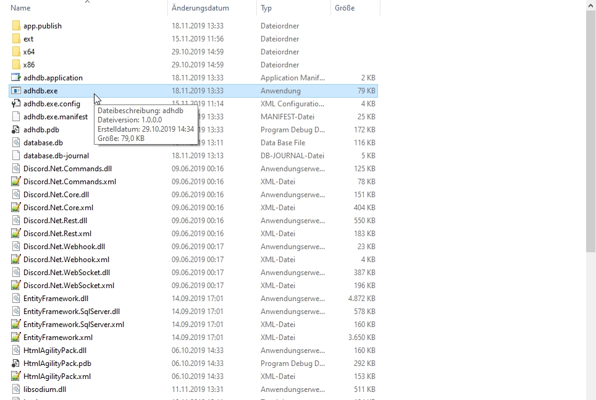The height and width of the screenshot is (400, 596).
Task: Click the adhdb.exe application icon
Action: tap(16, 91)
